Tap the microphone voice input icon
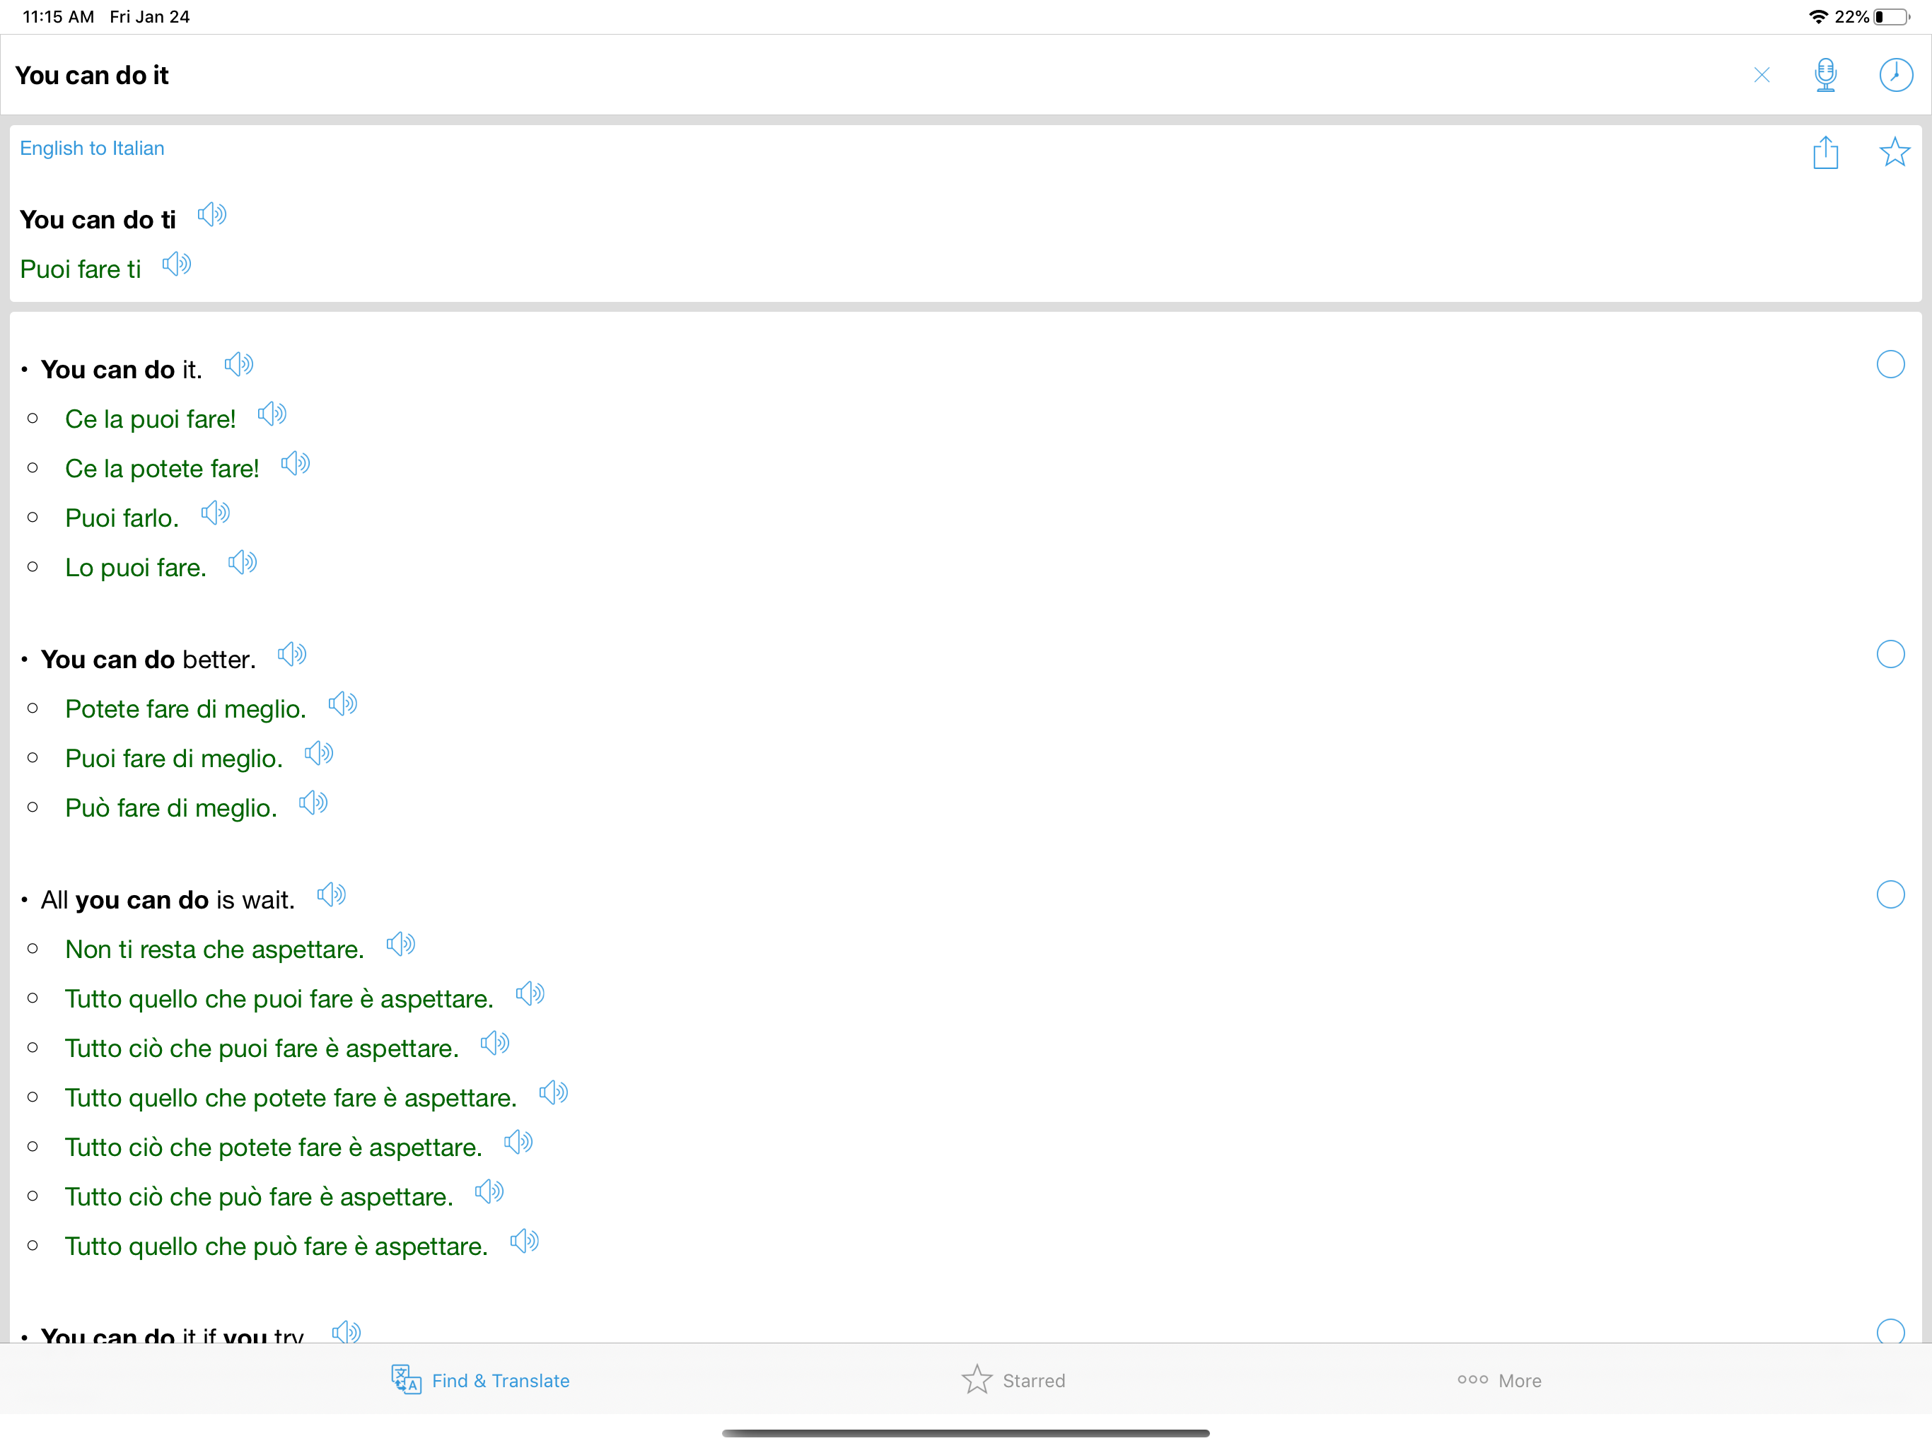1932x1448 pixels. (1825, 75)
